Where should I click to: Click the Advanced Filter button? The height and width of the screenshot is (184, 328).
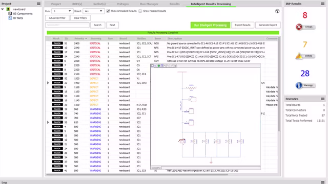57,18
